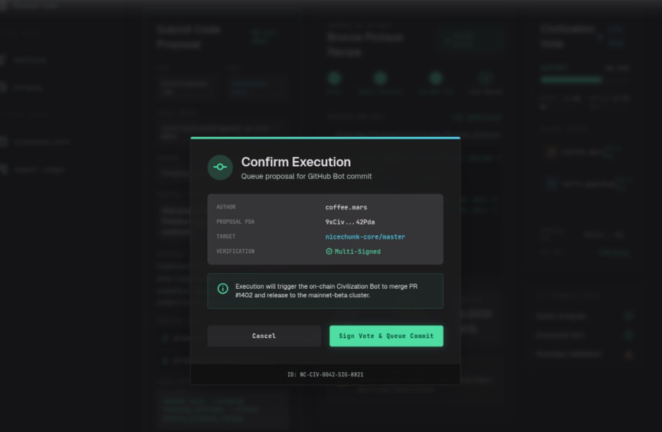The image size is (662, 432).
Task: Click the info icon in the execution notice
Action: [x=223, y=289]
